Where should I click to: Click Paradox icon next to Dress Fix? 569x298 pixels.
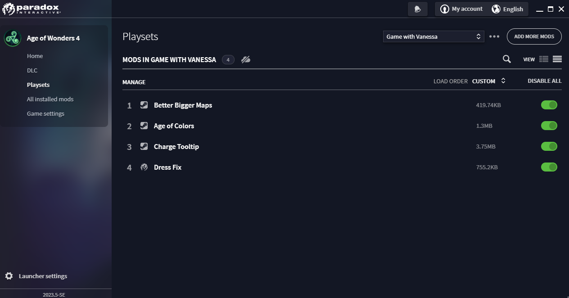[144, 167]
